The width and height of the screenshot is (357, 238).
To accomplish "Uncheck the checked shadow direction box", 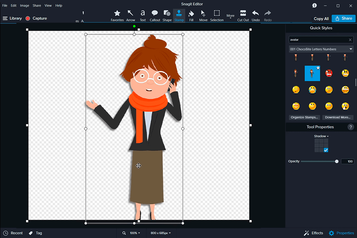I will 326,150.
